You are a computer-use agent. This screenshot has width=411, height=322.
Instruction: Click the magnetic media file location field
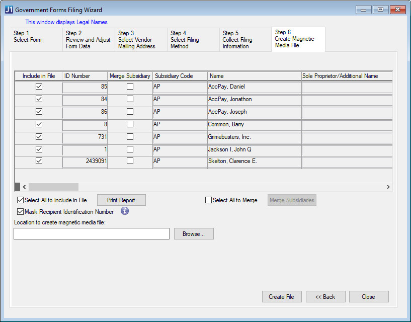tap(92, 233)
